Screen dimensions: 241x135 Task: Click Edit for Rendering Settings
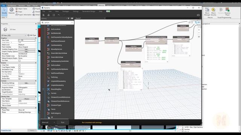coord(27,83)
